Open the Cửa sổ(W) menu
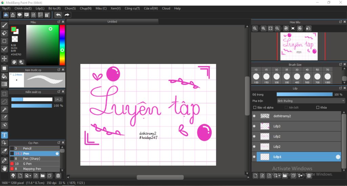Image resolution: width=347 pixels, height=186 pixels. pyautogui.click(x=151, y=8)
